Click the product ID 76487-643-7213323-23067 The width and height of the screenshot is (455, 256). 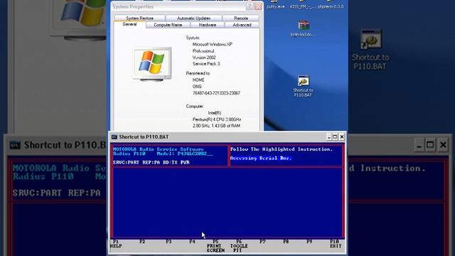216,93
